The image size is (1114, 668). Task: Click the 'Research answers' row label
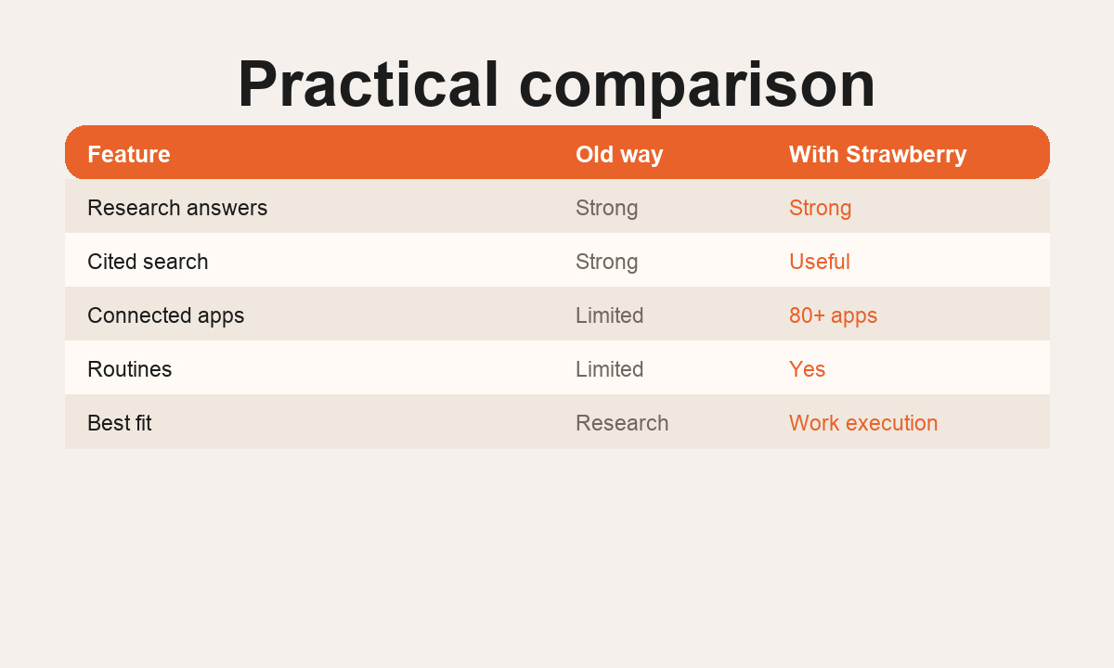[x=177, y=208]
